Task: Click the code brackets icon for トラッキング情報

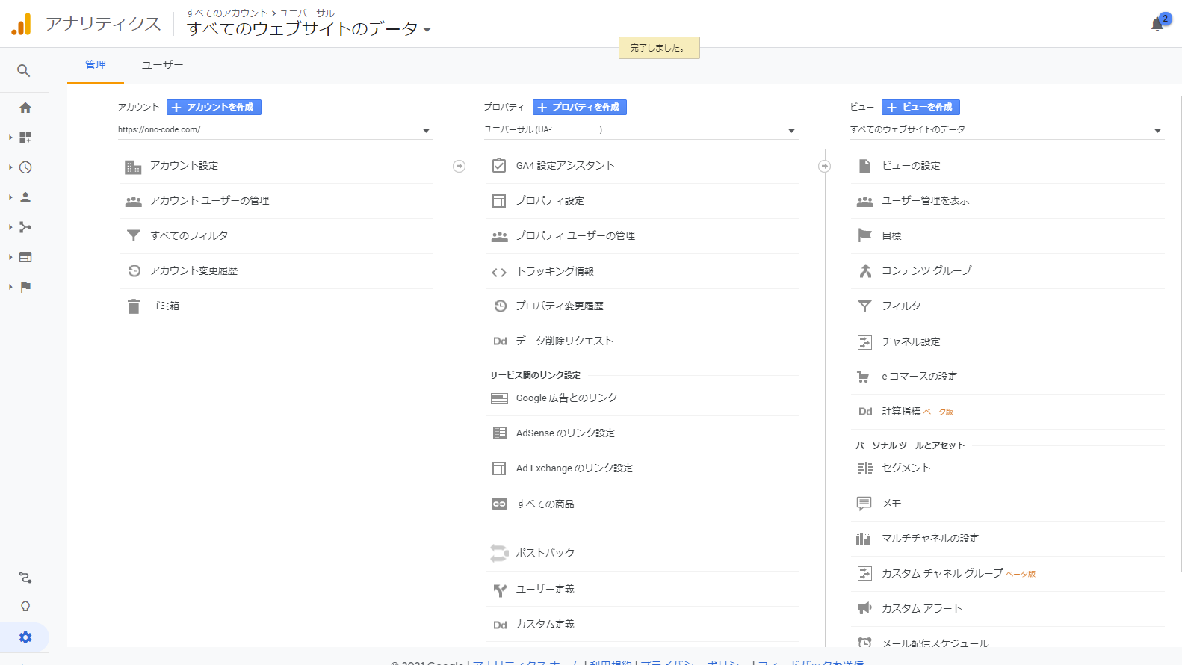Action: coord(499,272)
